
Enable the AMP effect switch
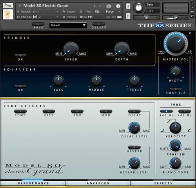coord(77,111)
